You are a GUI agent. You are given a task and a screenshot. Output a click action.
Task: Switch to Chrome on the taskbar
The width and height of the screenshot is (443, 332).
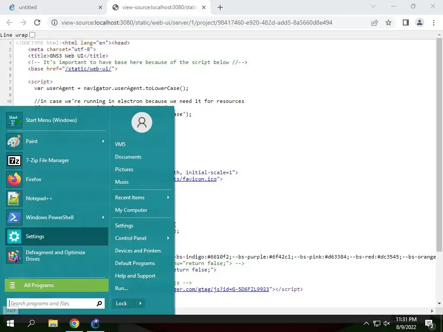[74, 323]
